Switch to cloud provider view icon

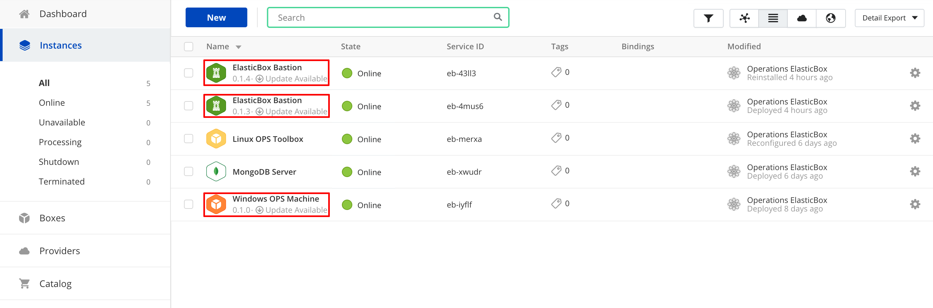[802, 18]
